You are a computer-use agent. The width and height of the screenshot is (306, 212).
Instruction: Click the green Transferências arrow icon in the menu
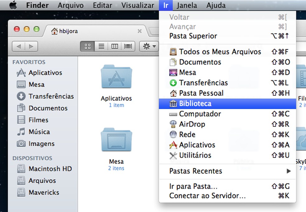point(173,83)
